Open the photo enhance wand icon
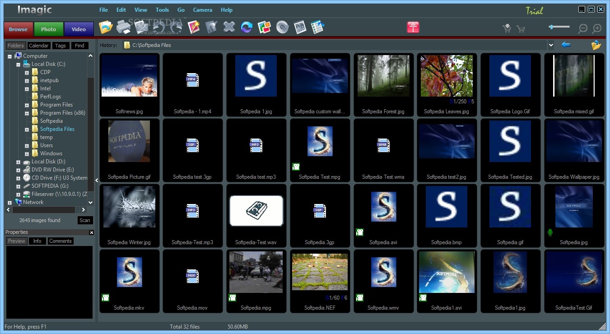Image resolution: width=610 pixels, height=334 pixels. (194, 27)
